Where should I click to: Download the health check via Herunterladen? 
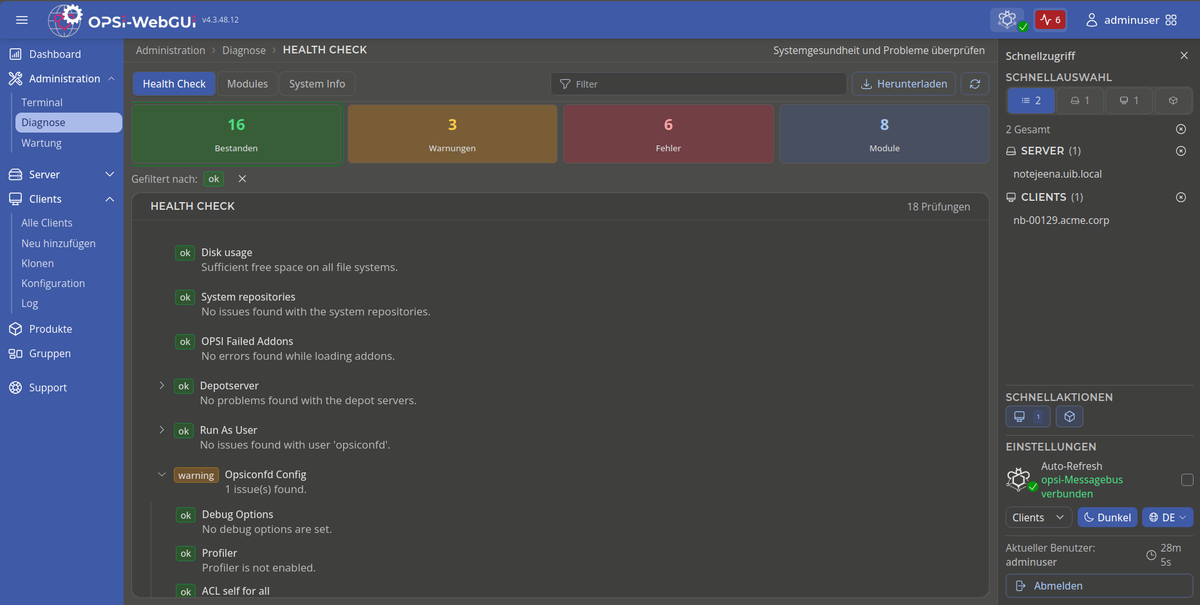[x=904, y=84]
